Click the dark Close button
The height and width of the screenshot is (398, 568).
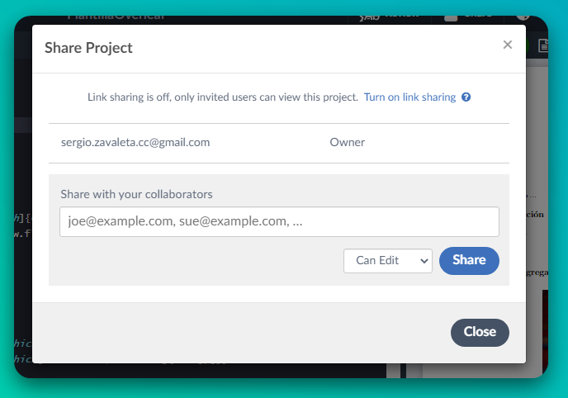[x=480, y=333]
